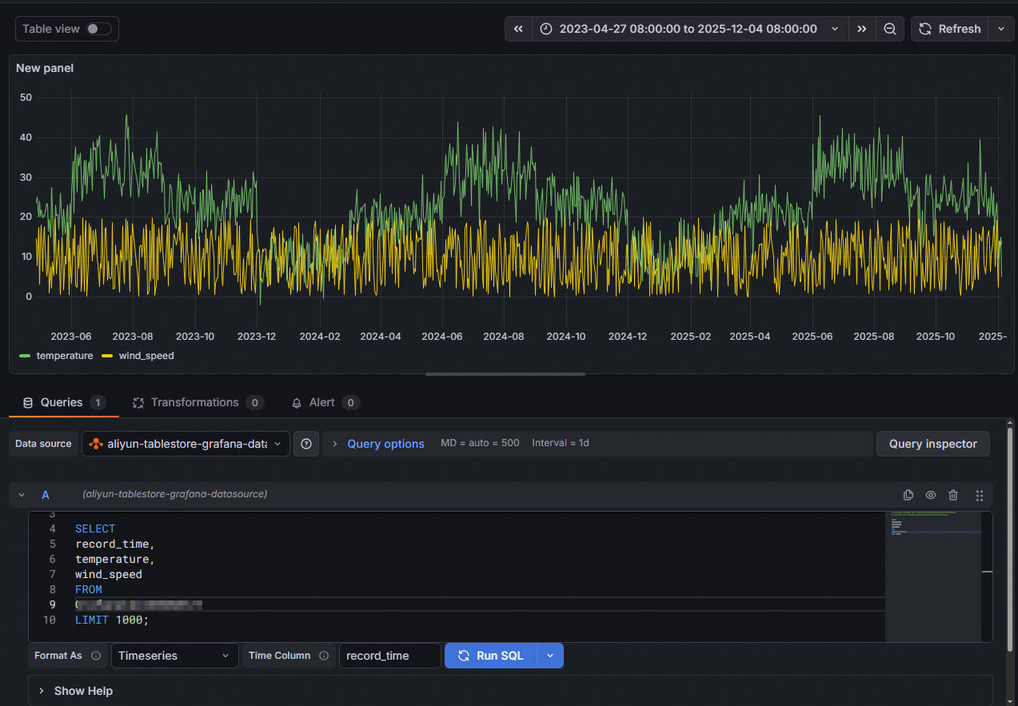Image resolution: width=1018 pixels, height=706 pixels.
Task: Open the data source picker dropdown
Action: click(x=186, y=444)
